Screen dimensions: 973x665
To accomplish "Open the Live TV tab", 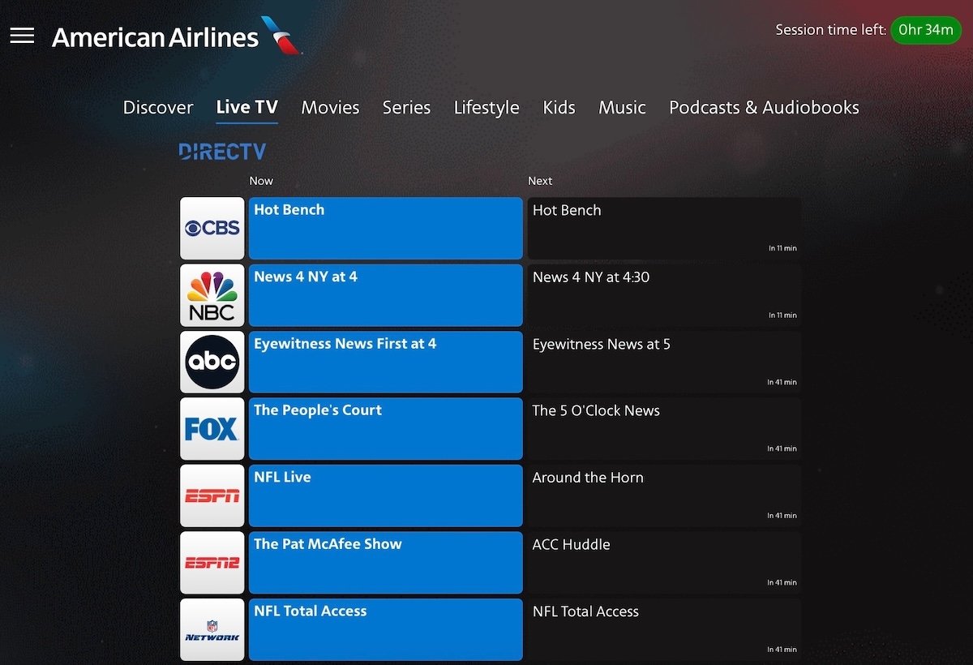I will pos(247,107).
